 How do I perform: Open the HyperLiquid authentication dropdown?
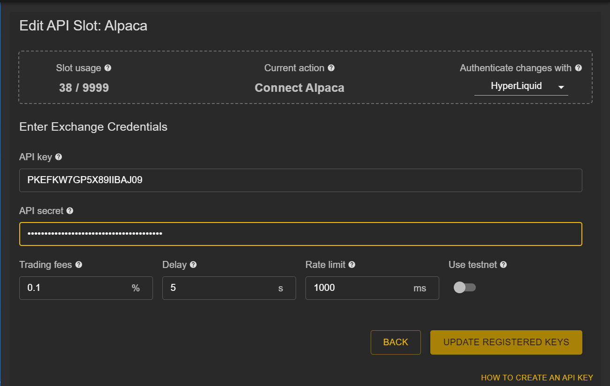521,86
